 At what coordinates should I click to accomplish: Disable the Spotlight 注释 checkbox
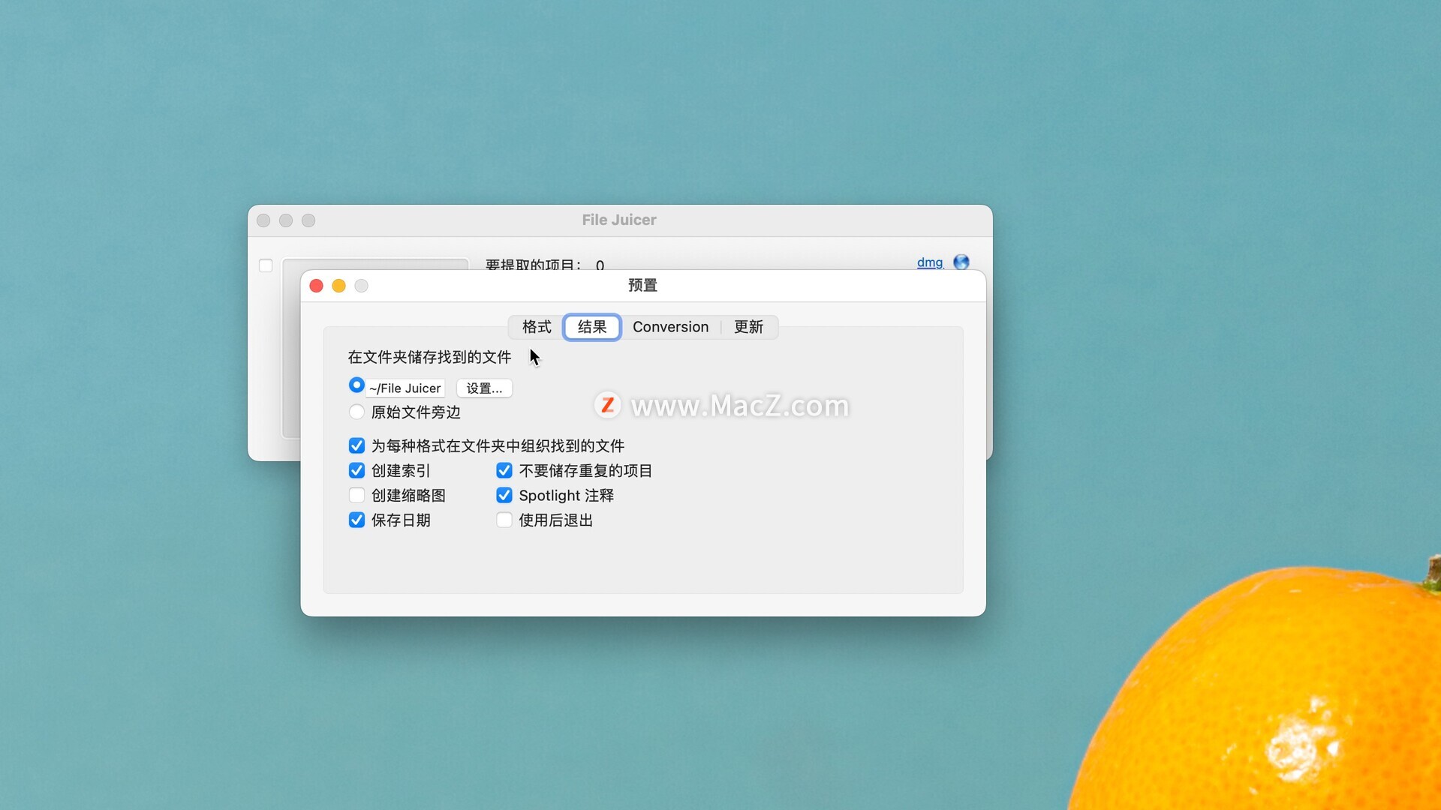point(504,495)
